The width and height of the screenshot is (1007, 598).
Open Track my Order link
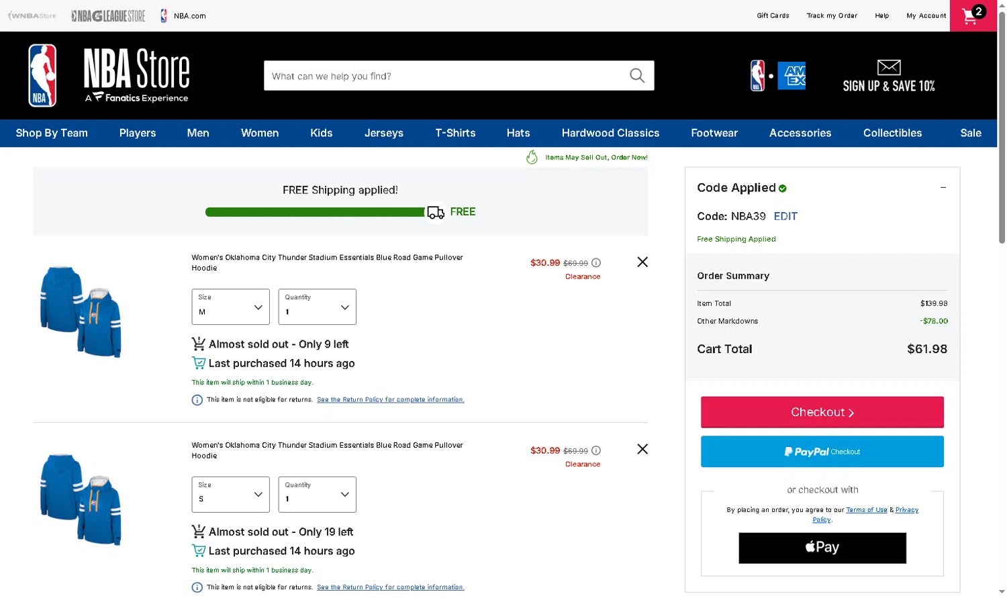(832, 15)
